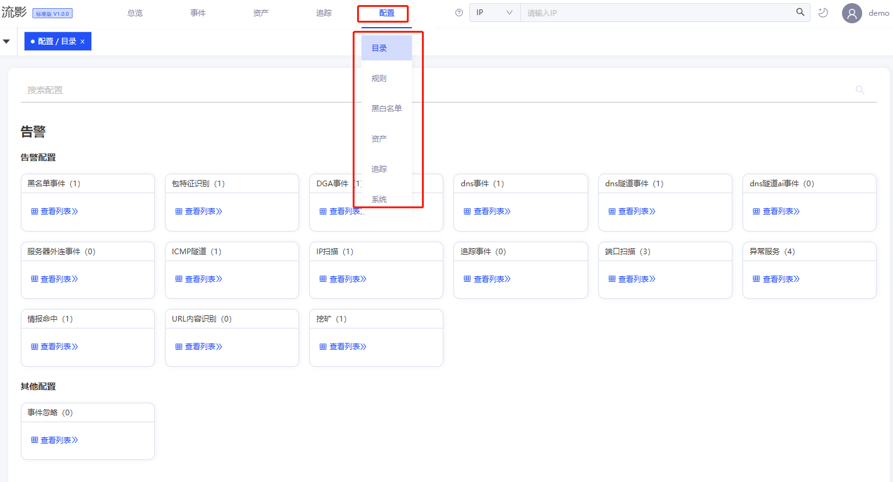Image resolution: width=893 pixels, height=482 pixels.
Task: View list for 挖矿
Action: click(x=343, y=347)
